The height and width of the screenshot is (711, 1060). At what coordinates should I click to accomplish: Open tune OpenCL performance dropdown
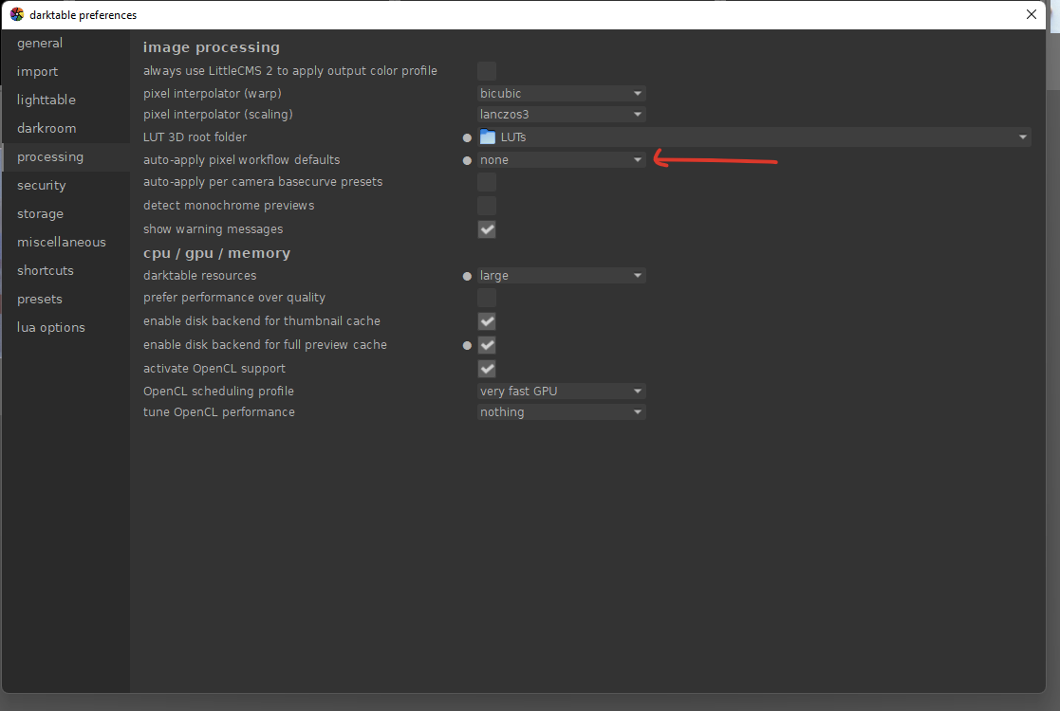561,411
